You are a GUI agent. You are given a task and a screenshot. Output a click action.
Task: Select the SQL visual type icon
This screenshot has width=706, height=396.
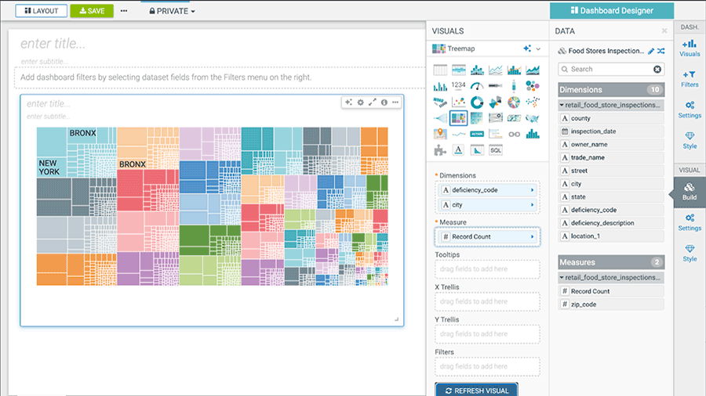point(496,149)
